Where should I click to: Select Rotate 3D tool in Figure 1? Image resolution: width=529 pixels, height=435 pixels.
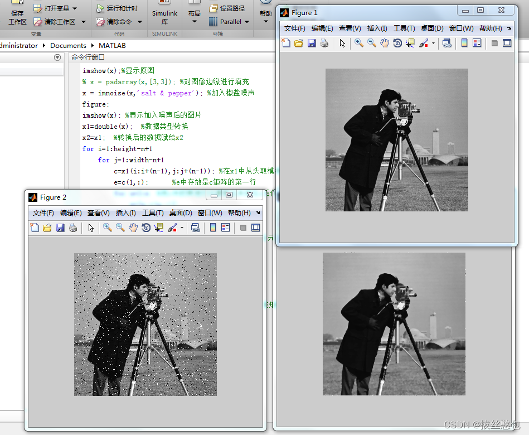[x=397, y=43]
